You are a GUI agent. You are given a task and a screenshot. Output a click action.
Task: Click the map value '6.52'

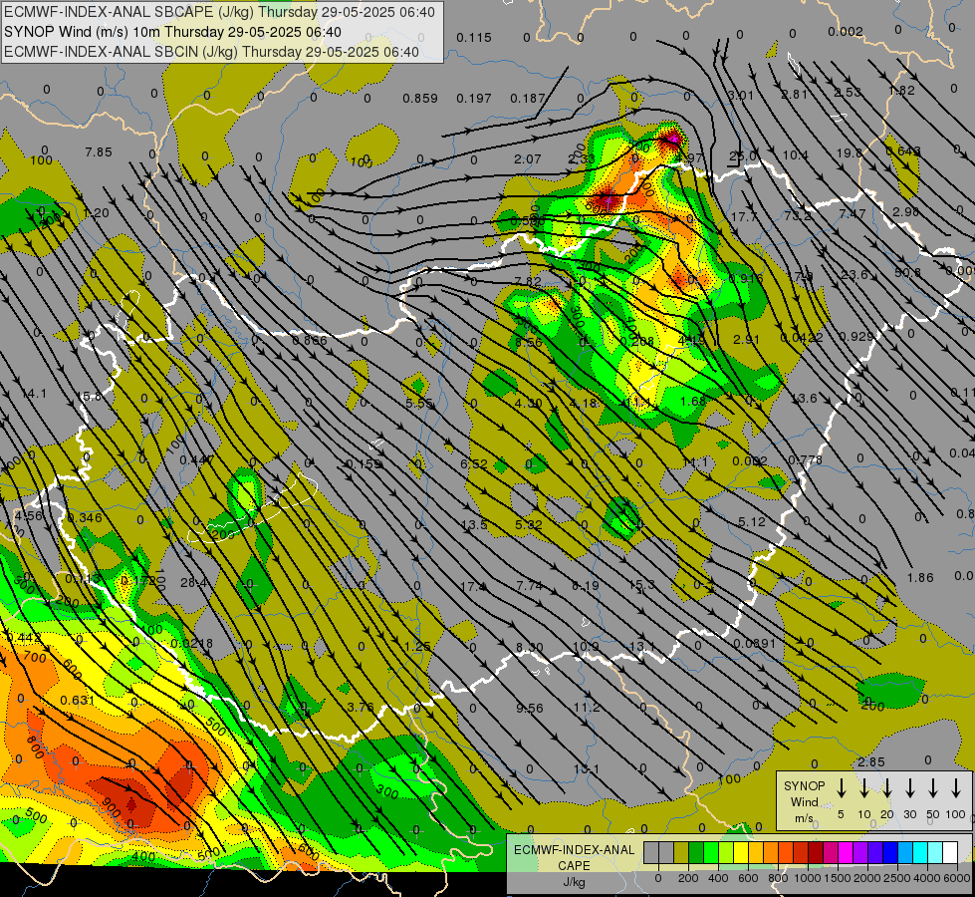[x=474, y=463]
